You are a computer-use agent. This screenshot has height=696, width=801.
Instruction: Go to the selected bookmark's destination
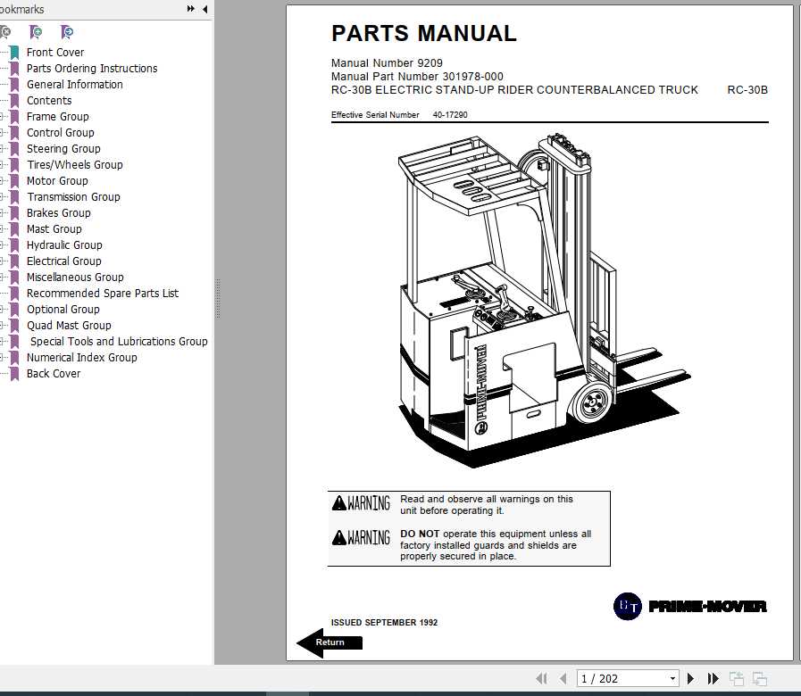pyautogui.click(x=64, y=31)
